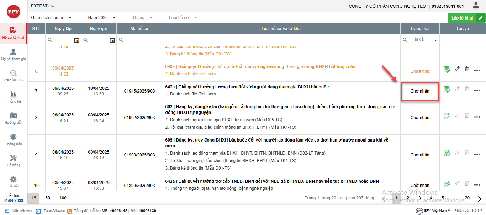The height and width of the screenshot is (215, 486).
Task: Open Hồ sơ kê khai in sidebar
Action: [x=13, y=33]
